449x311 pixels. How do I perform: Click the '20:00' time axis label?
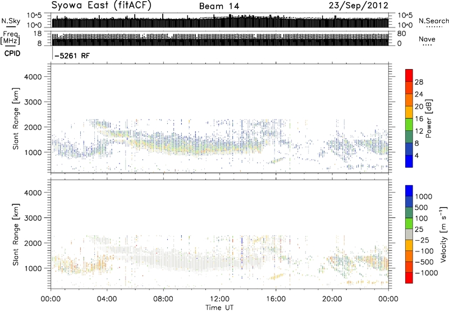332,299
